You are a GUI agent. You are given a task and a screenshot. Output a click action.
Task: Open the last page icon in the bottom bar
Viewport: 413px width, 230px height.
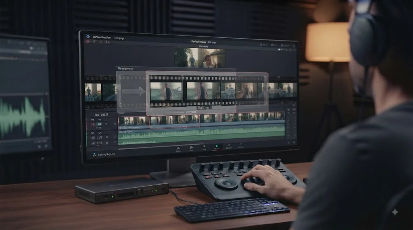[240, 146]
